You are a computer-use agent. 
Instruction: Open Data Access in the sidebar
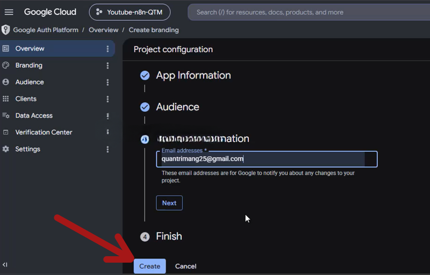click(x=58, y=115)
